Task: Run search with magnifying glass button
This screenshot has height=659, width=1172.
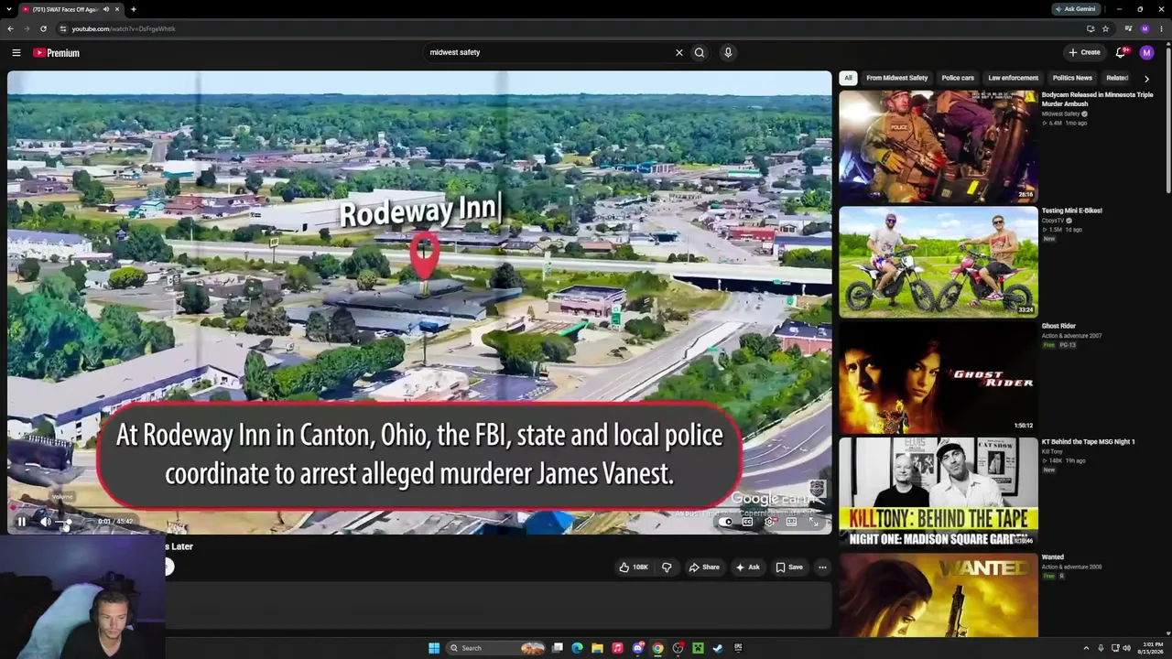Action: 700,52
